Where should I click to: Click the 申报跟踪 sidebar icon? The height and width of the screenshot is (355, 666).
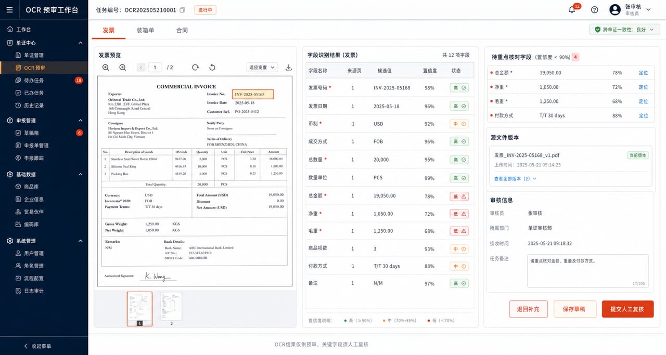pos(19,158)
